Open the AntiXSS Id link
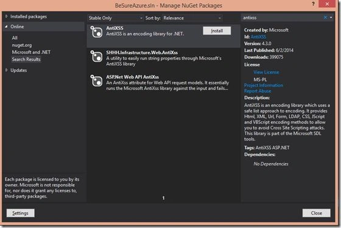 click(258, 36)
